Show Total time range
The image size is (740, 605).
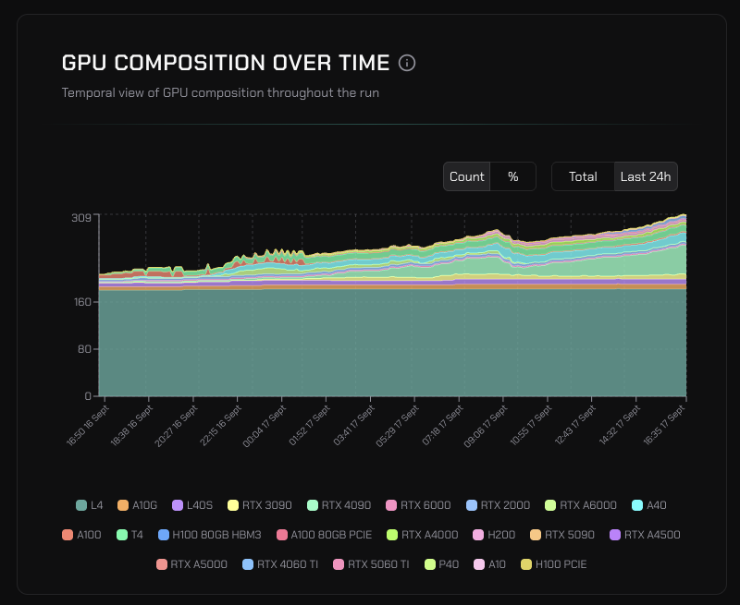click(x=583, y=176)
